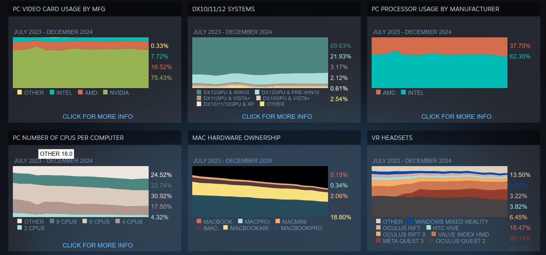Click the NVIDIA legend color swatch
The image size is (546, 255).
point(105,92)
